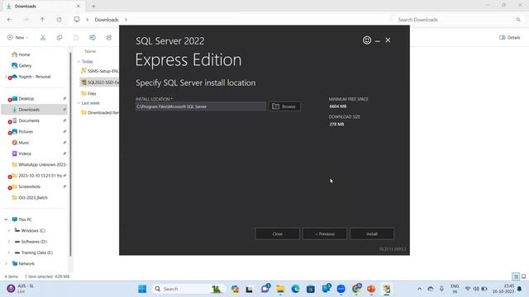Open the Music quick access folder

click(x=24, y=143)
